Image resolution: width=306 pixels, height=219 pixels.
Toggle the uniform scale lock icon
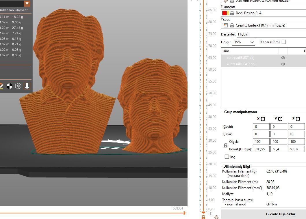[x=226, y=145]
